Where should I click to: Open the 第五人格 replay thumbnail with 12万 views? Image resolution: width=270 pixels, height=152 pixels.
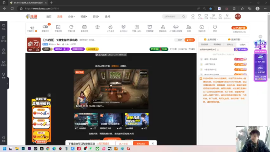coord(86,120)
